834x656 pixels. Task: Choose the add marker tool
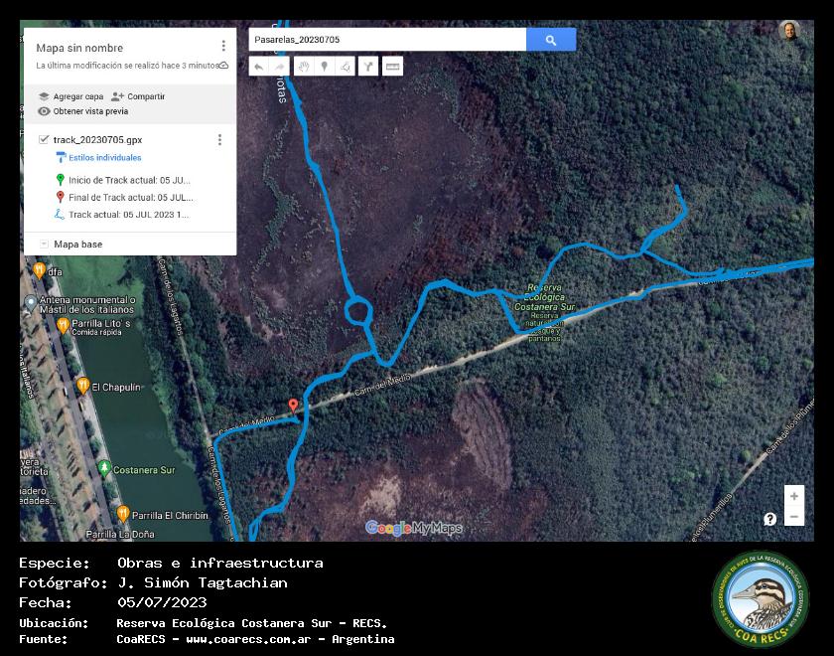(x=324, y=67)
